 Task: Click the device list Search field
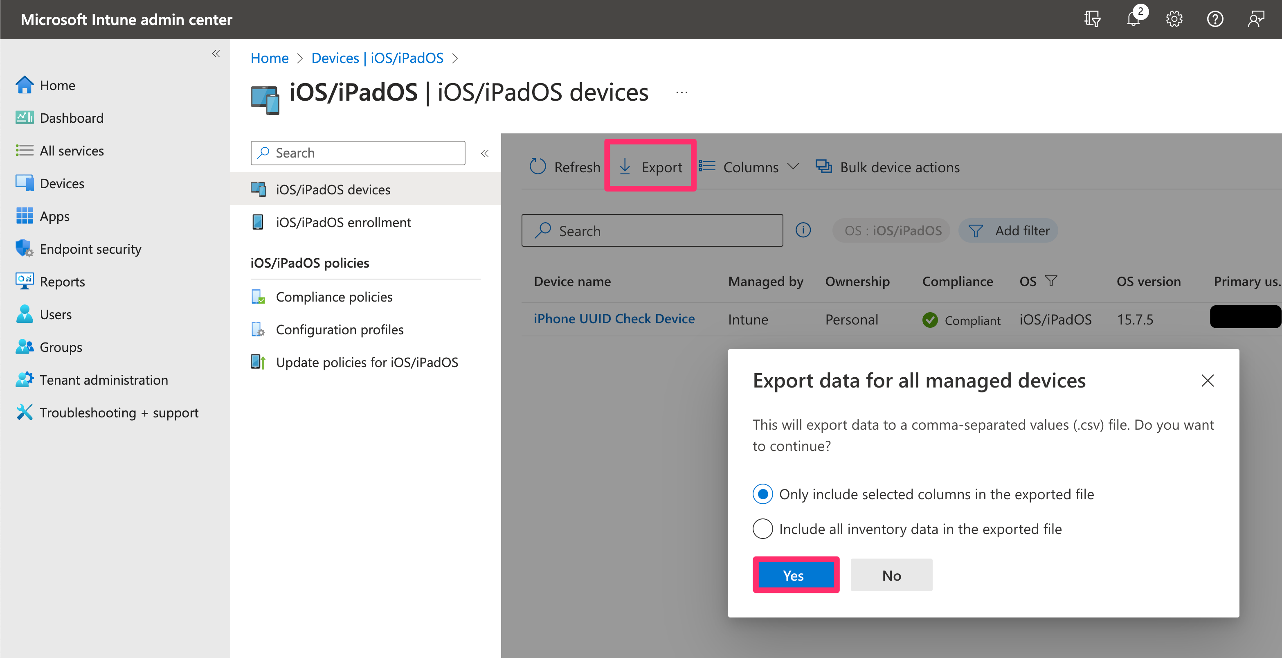click(x=652, y=230)
